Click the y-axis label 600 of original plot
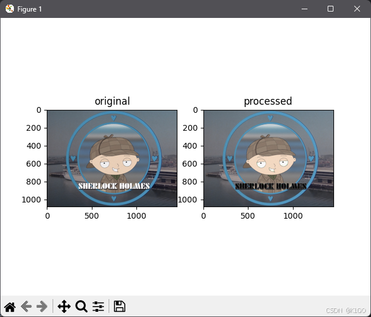The width and height of the screenshot is (371, 317). click(x=34, y=164)
